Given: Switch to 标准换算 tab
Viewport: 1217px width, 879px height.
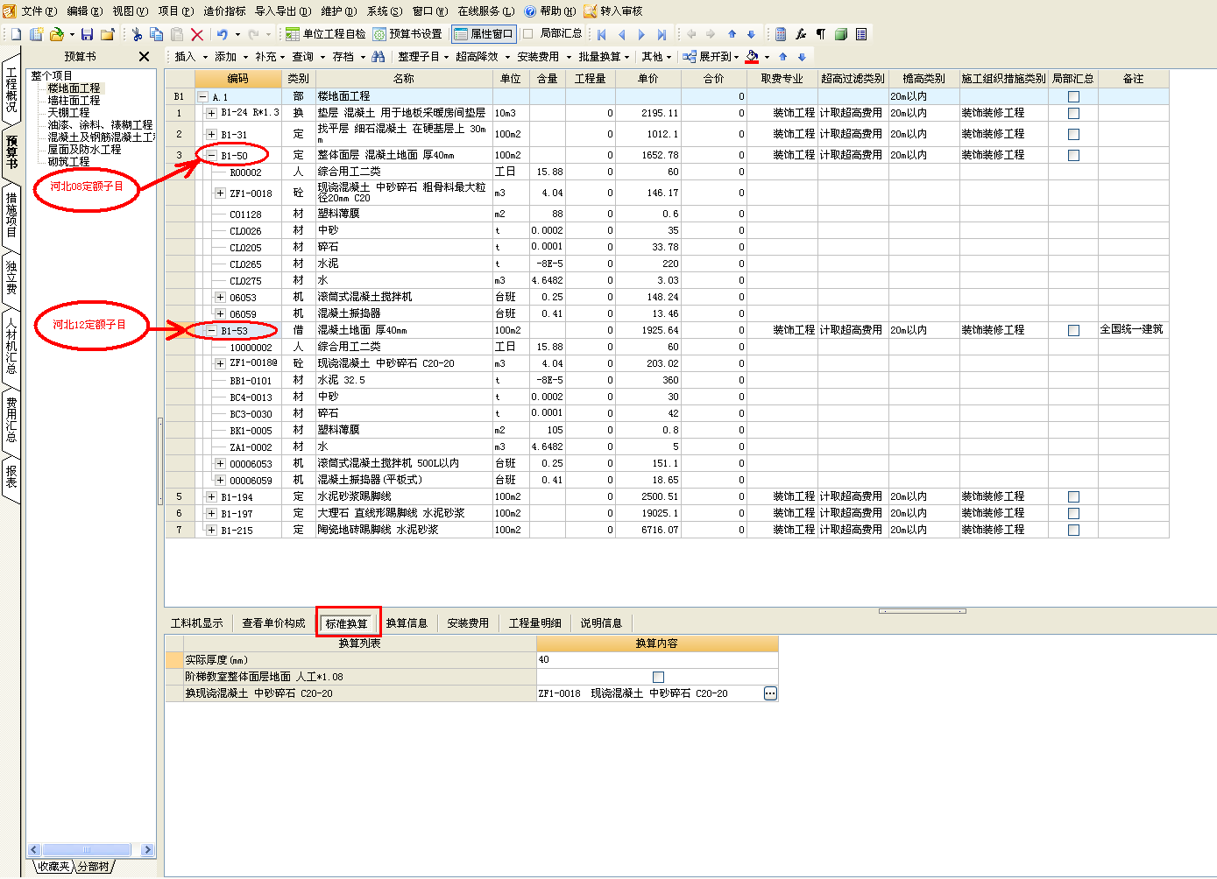Looking at the screenshot, I should click(347, 623).
